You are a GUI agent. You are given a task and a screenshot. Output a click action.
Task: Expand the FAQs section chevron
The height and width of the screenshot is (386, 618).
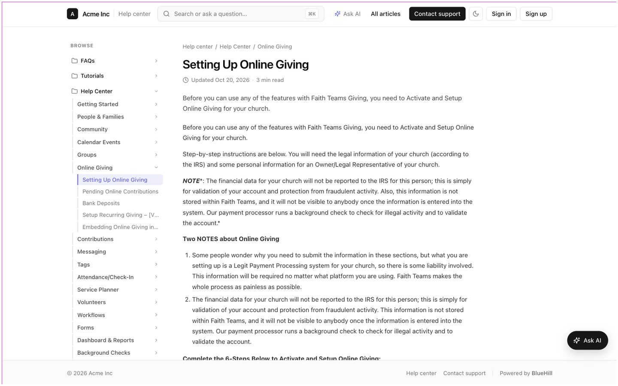point(156,61)
